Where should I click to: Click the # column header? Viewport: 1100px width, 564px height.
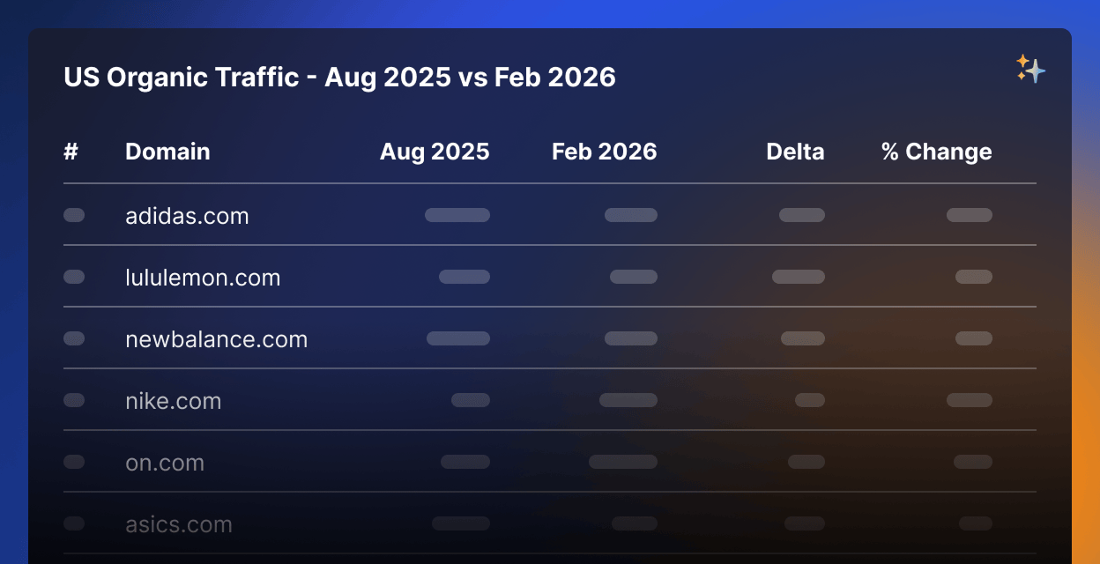[x=71, y=152]
